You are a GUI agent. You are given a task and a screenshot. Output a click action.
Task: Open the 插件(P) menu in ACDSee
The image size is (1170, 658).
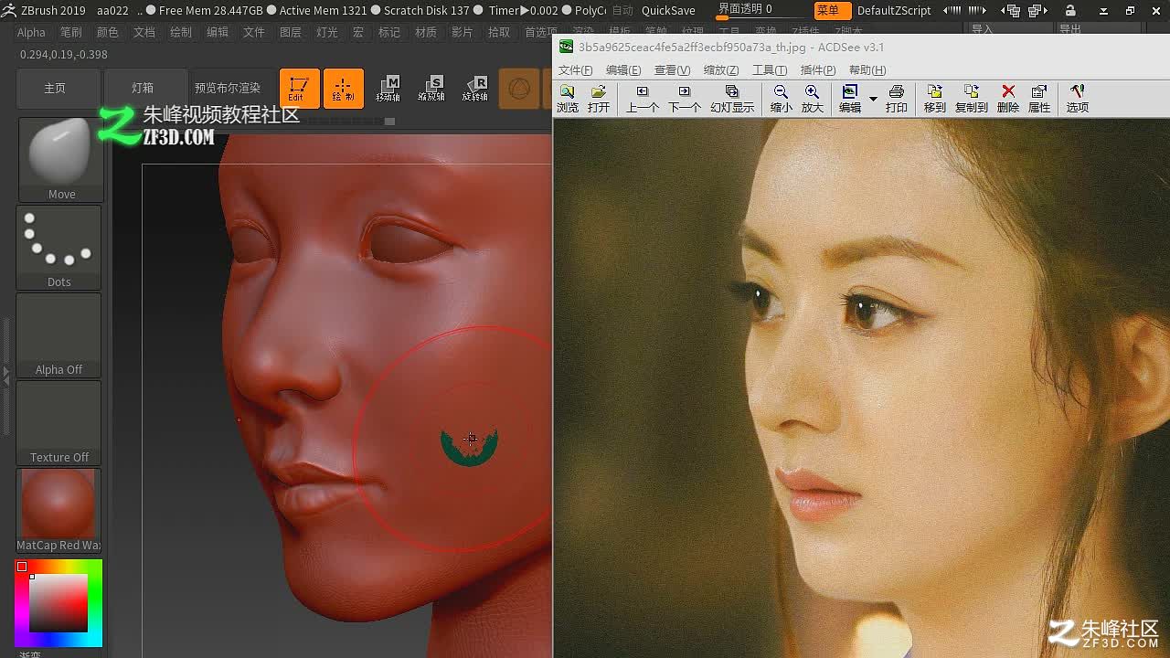coord(817,70)
